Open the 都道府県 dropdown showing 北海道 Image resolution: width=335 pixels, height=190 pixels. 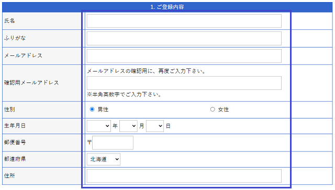pyautogui.click(x=104, y=159)
